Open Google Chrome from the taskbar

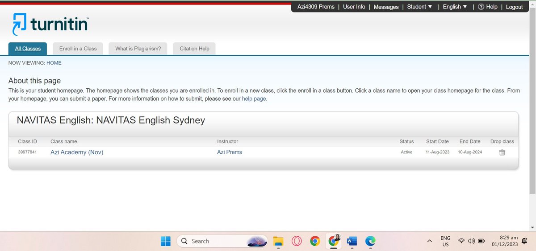(314, 241)
